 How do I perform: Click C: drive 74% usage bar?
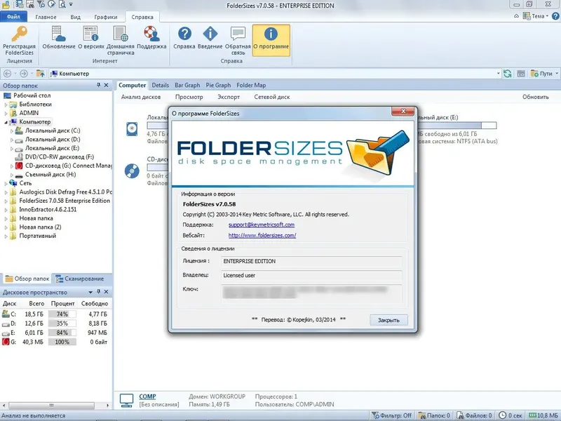(62, 314)
